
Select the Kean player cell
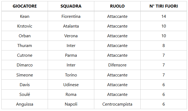25,16
